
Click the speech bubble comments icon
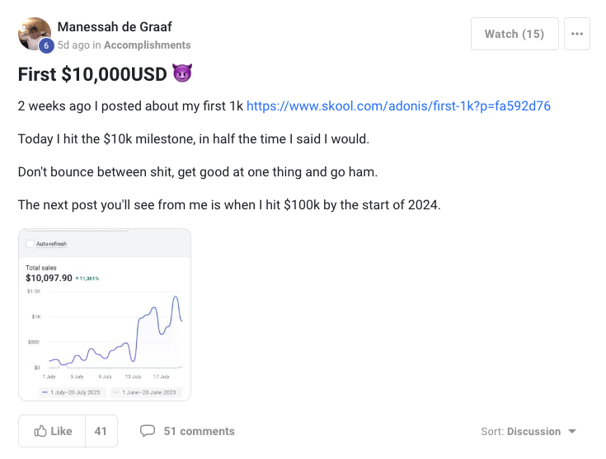tap(148, 431)
